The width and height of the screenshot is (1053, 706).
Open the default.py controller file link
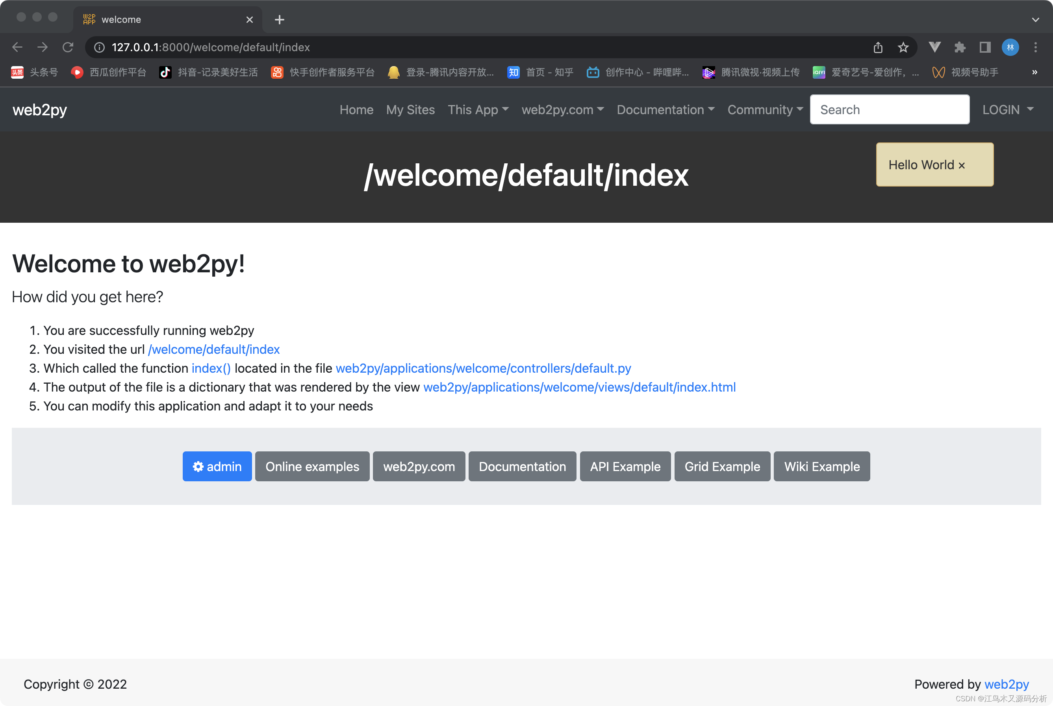click(x=483, y=368)
